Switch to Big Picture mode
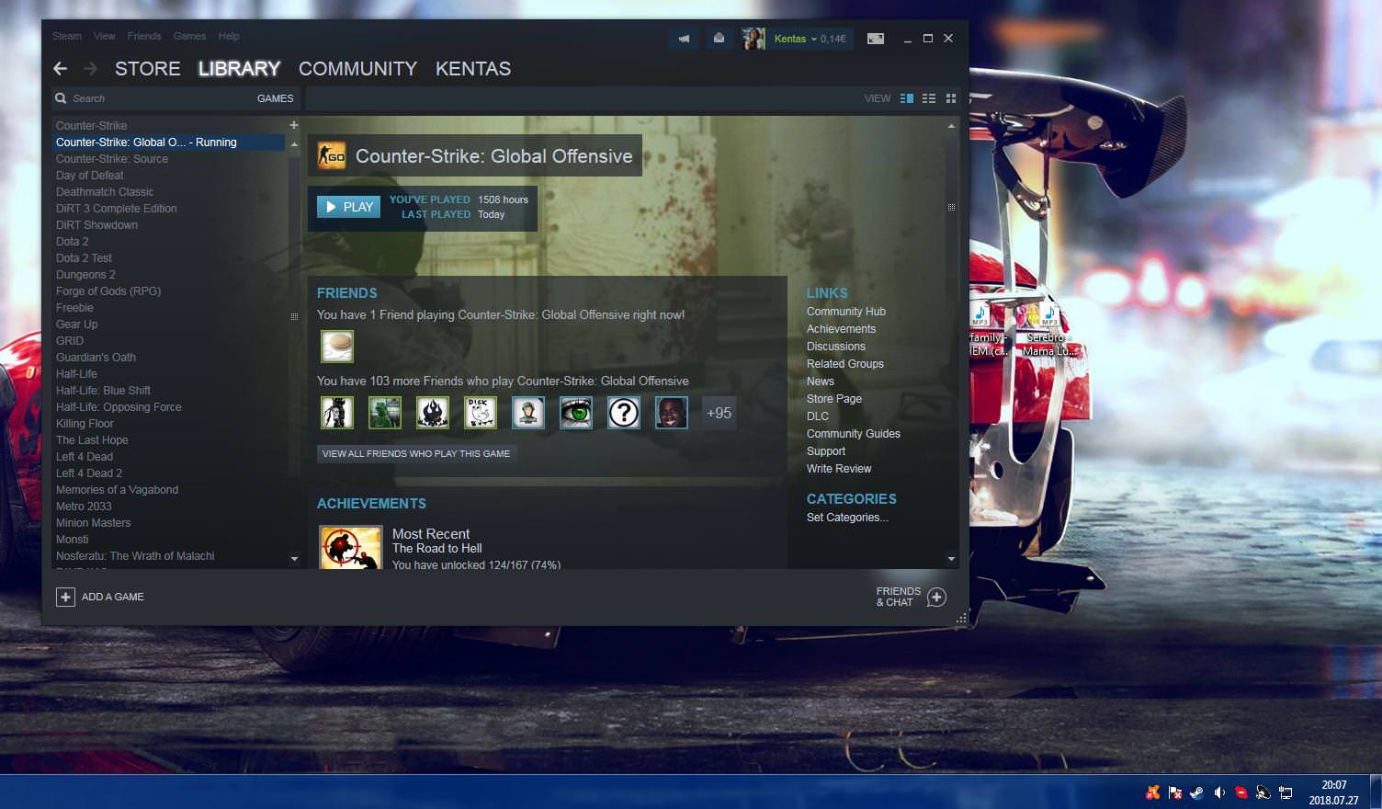The image size is (1382, 809). click(x=876, y=39)
